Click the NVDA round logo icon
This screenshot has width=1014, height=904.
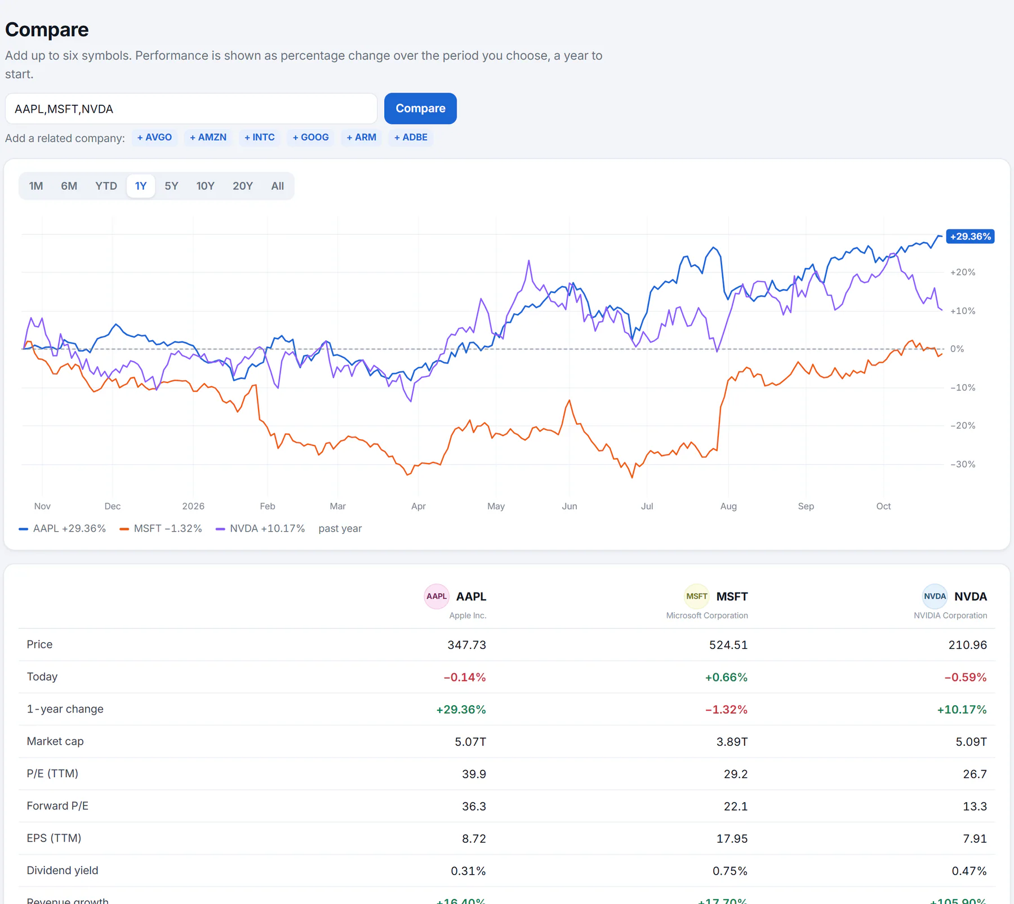935,596
